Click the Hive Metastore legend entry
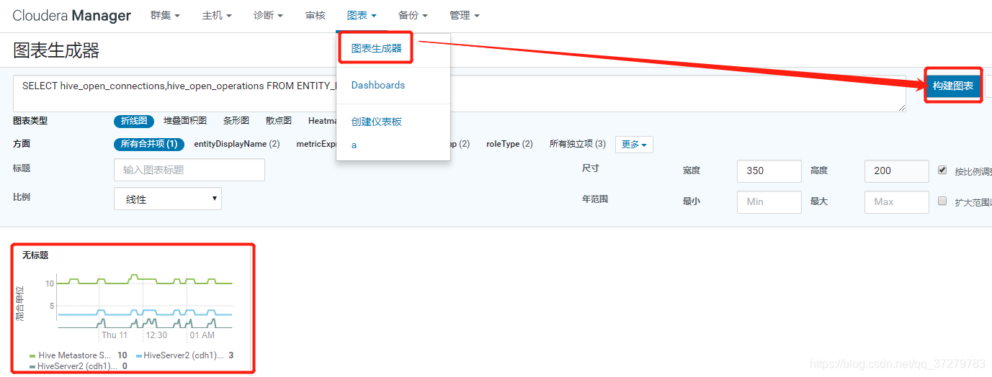992x377 pixels. click(x=78, y=355)
